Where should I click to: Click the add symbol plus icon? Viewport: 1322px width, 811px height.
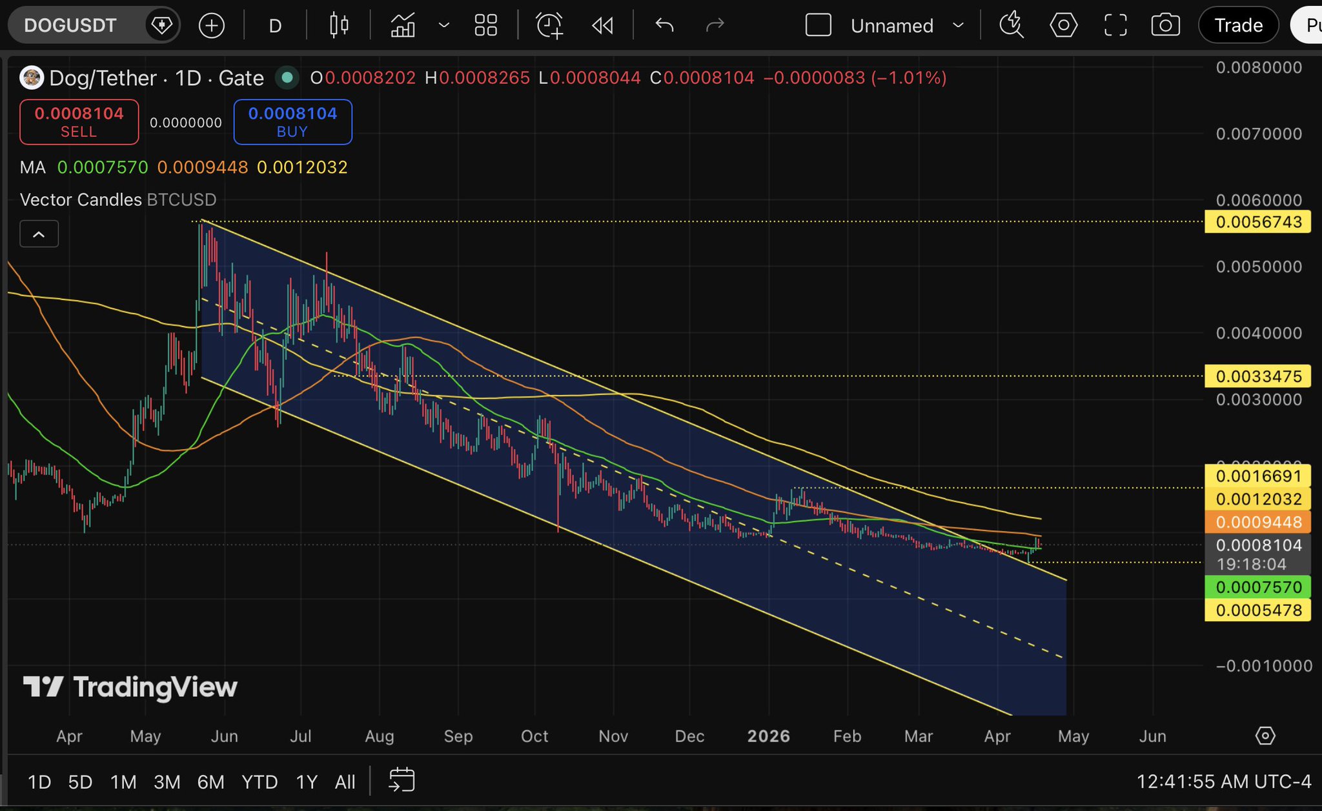pyautogui.click(x=211, y=26)
